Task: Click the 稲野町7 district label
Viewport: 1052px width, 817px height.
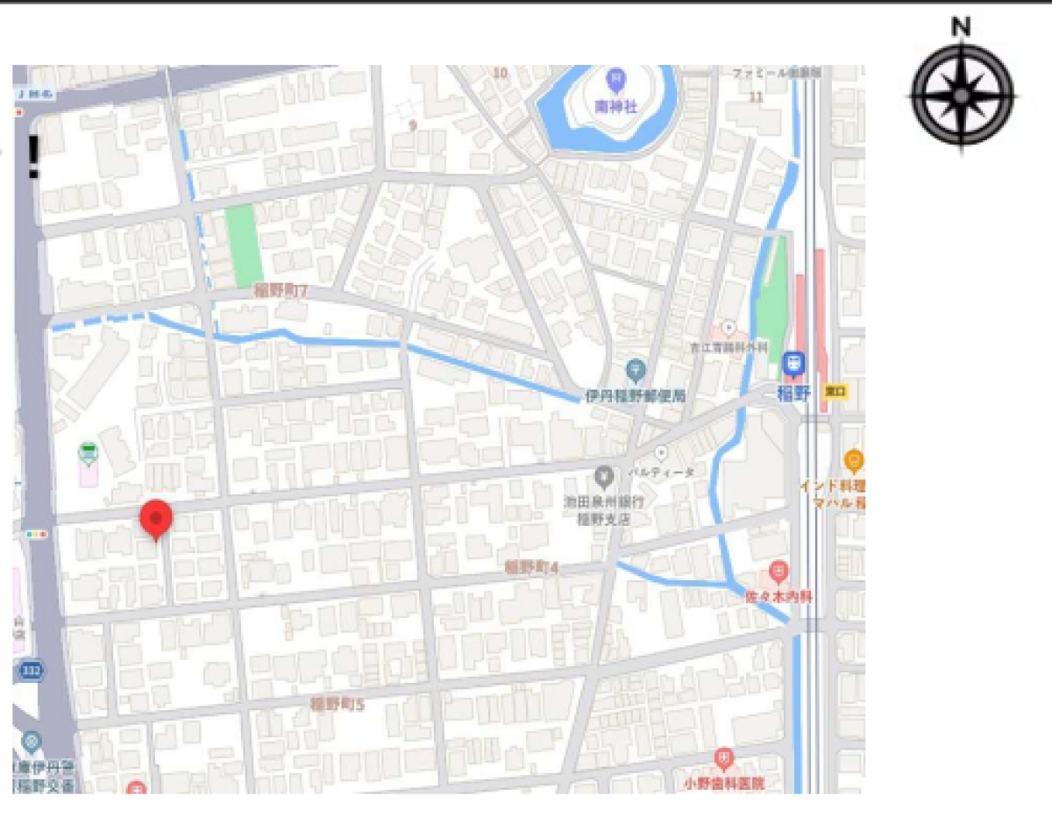Action: (x=281, y=290)
